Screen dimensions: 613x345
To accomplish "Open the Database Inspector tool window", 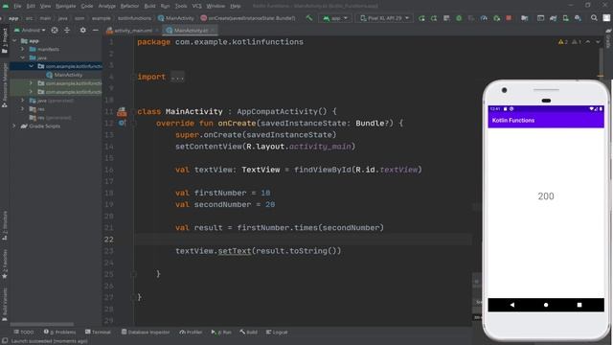I will [146, 333].
